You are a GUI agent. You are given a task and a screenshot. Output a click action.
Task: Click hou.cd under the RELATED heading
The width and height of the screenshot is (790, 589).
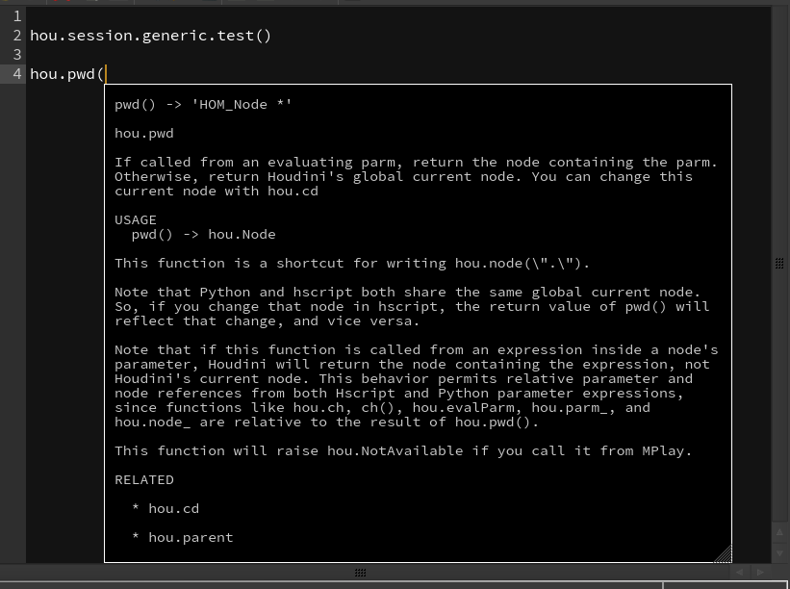click(x=174, y=508)
